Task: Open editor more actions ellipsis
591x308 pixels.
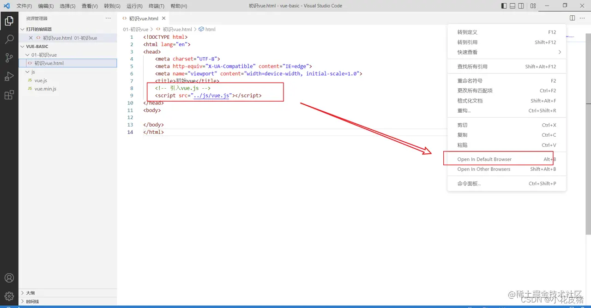Action: click(582, 18)
